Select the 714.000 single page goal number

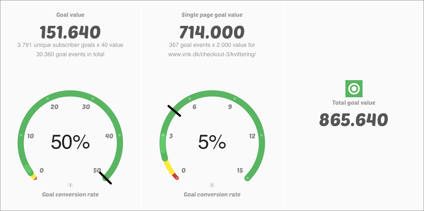tap(212, 32)
